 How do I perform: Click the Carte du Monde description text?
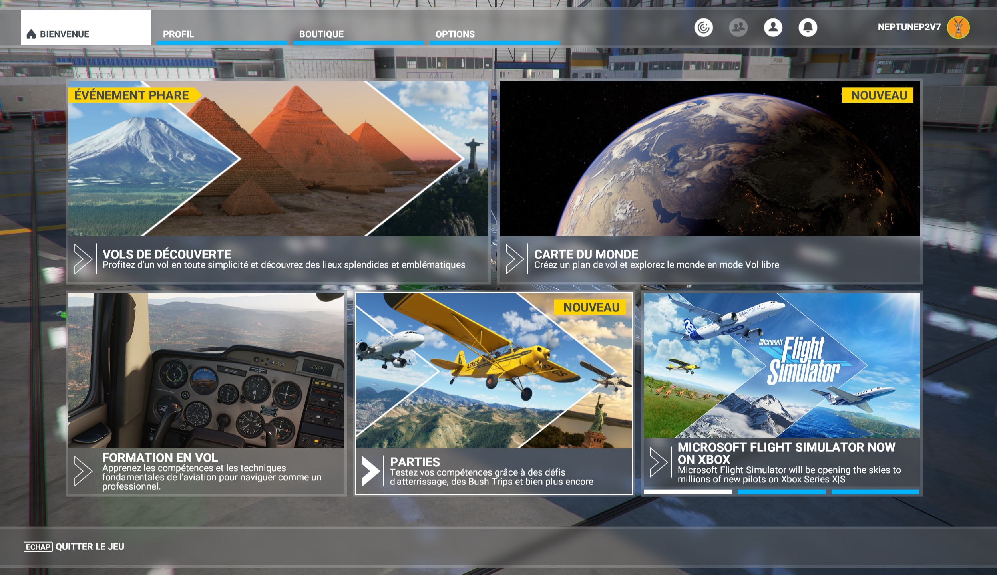657,265
